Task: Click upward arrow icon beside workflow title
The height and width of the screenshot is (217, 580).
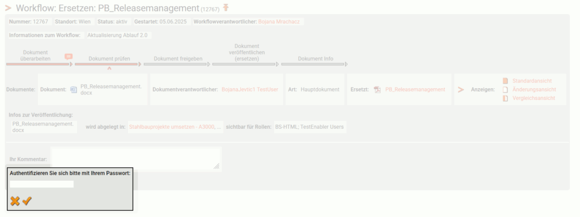Action: point(226,8)
